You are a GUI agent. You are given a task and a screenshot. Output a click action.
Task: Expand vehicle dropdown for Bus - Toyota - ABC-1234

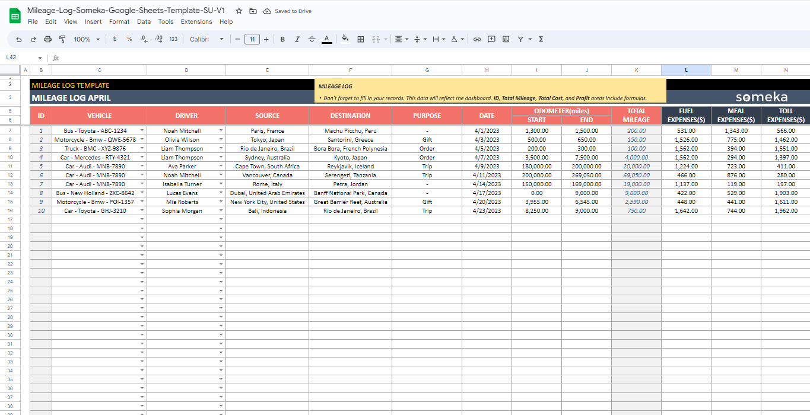coord(142,131)
